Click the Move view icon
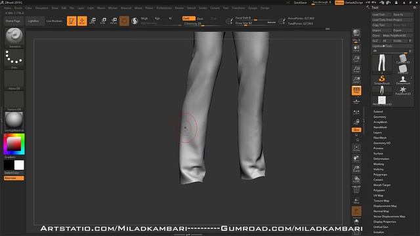The height and width of the screenshot is (236, 420). tap(356, 159)
